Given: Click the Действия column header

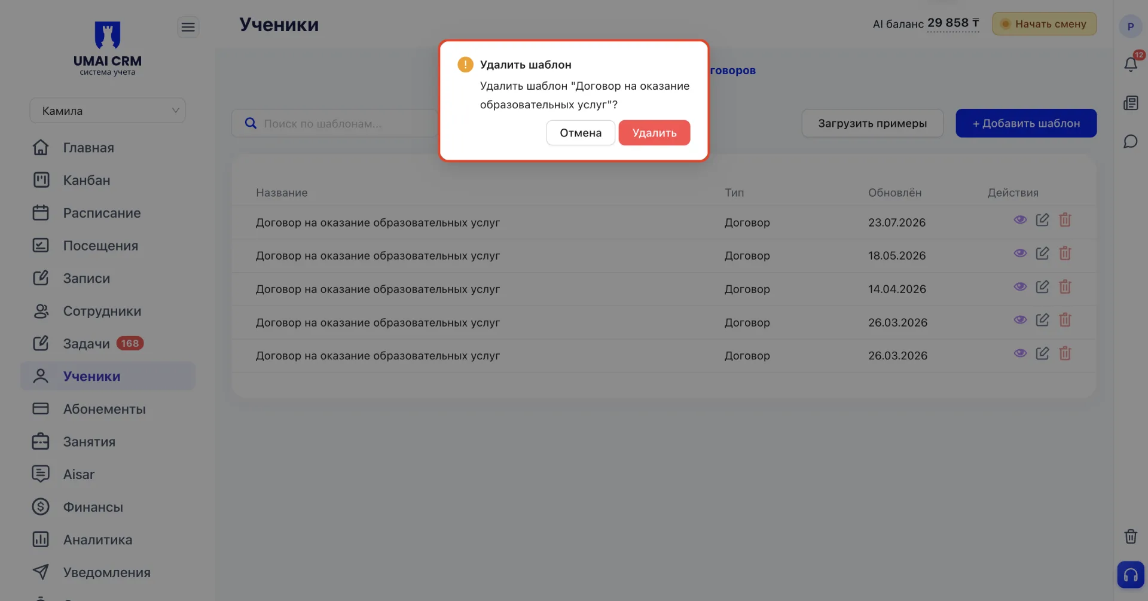Looking at the screenshot, I should pos(1013,193).
